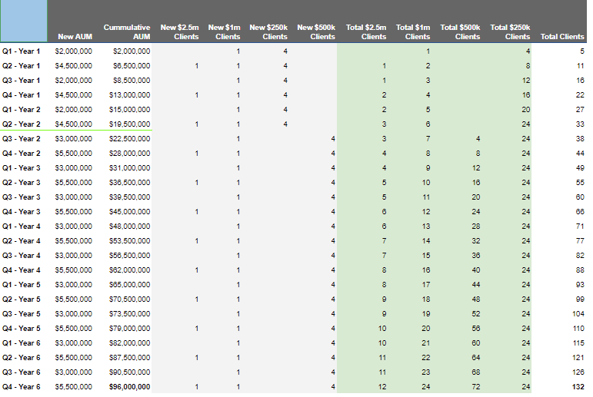593x397 pixels.
Task: Select the 'Q4 - Year 1' row label
Action: [22, 95]
